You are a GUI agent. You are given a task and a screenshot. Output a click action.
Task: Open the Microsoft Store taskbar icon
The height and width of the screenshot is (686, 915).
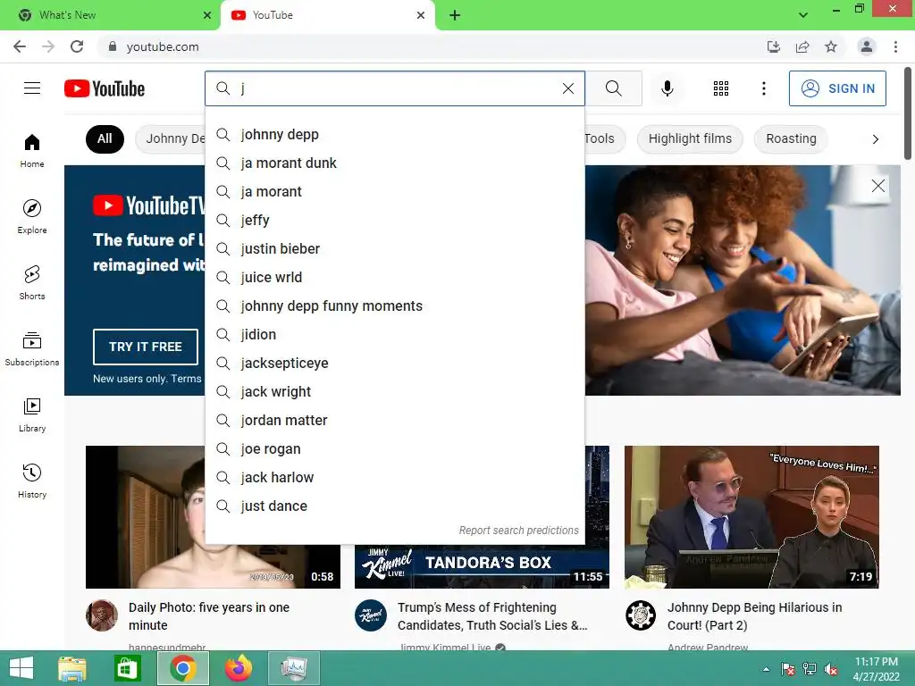(127, 668)
